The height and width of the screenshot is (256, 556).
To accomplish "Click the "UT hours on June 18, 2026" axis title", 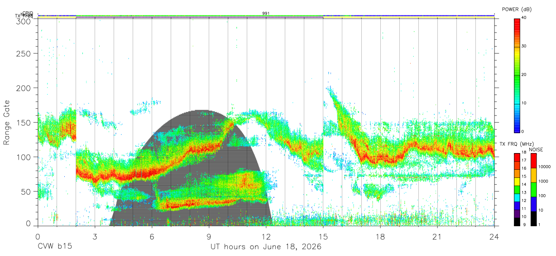I will pyautogui.click(x=266, y=247).
